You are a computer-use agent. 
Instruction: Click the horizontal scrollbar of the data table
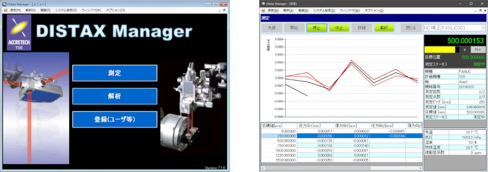pyautogui.click(x=341, y=167)
